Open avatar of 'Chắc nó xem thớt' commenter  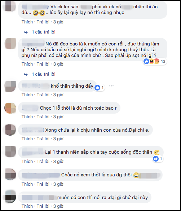coord(11,174)
